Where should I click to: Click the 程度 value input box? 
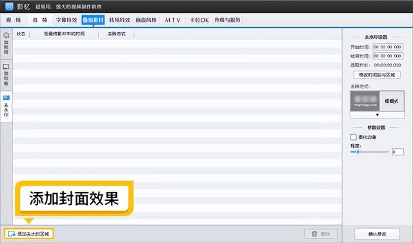tap(398, 151)
